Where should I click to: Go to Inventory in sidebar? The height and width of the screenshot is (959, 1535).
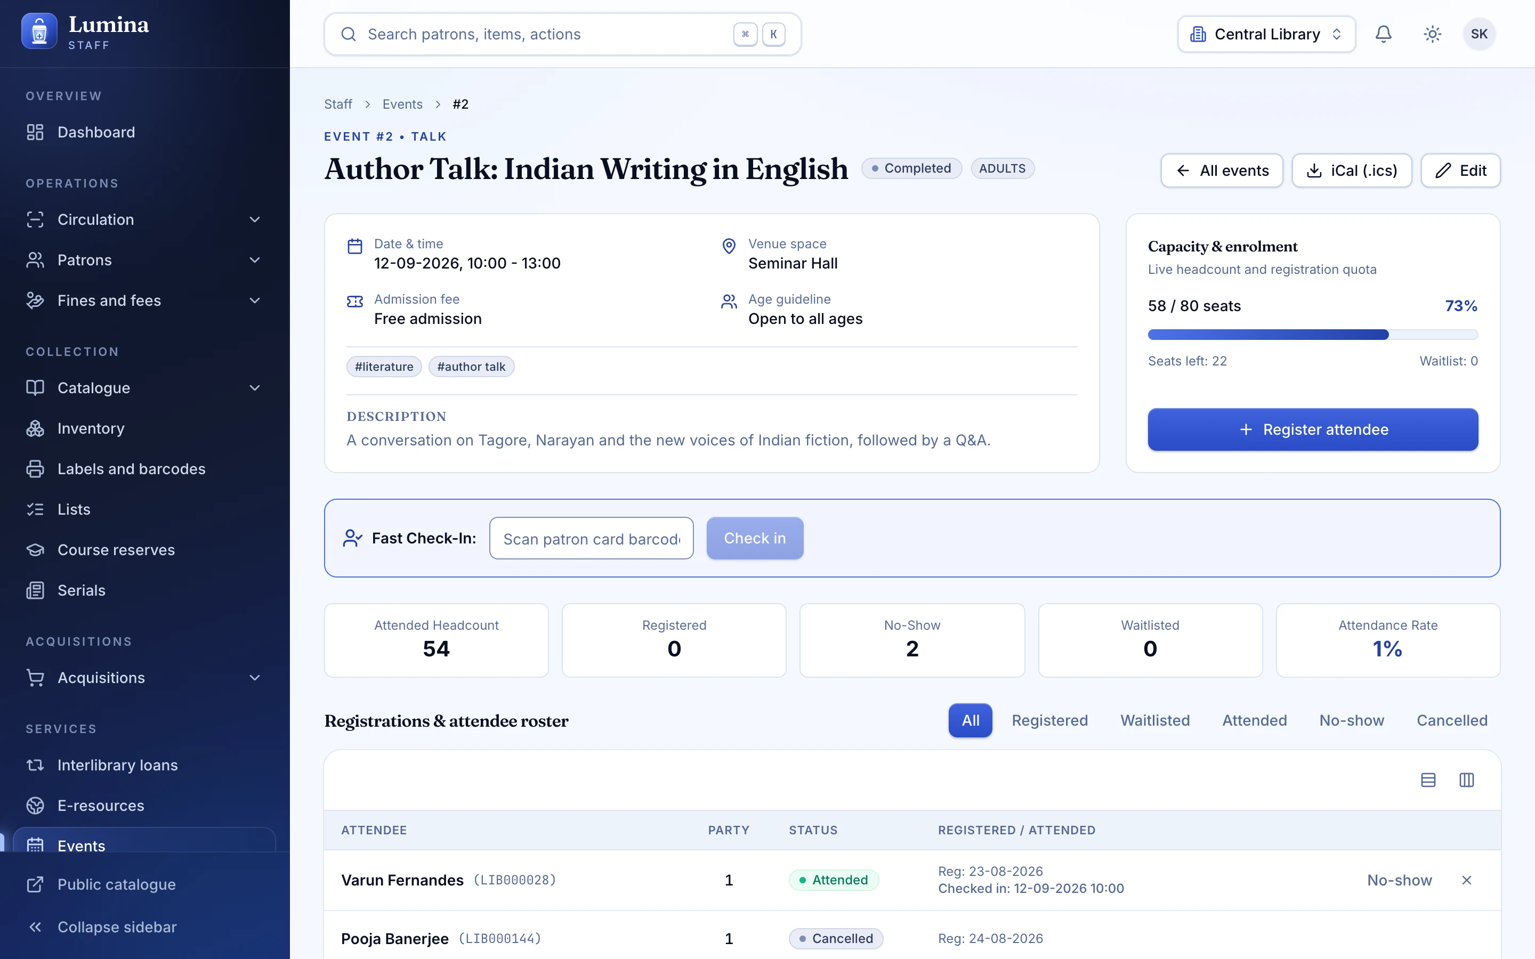(144, 428)
